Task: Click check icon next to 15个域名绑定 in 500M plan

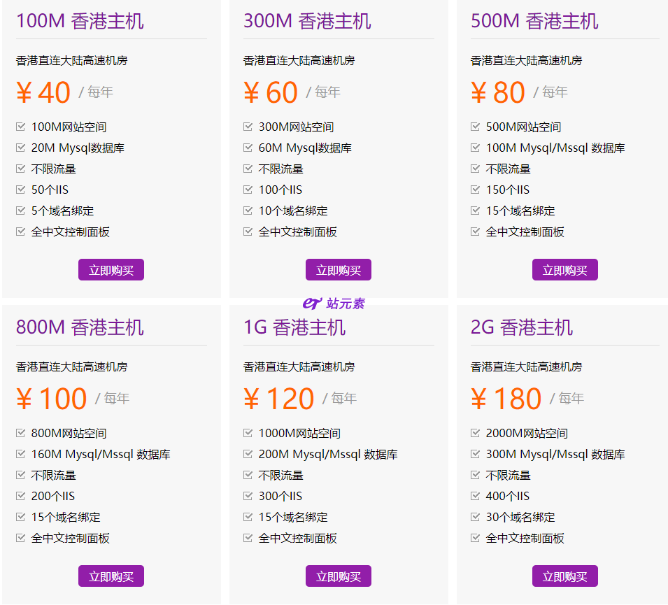Action: pos(475,210)
